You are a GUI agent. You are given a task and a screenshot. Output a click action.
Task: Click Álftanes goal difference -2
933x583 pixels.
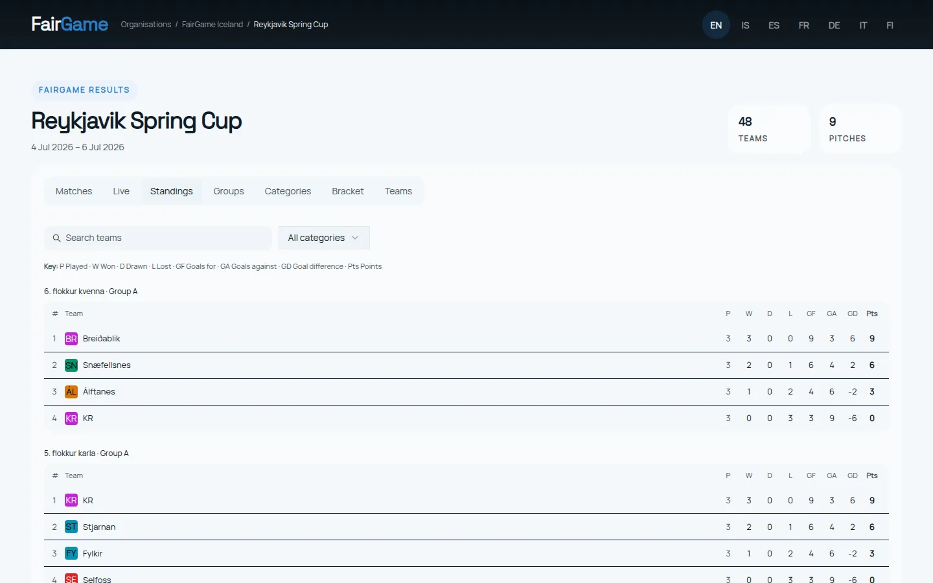tap(853, 392)
